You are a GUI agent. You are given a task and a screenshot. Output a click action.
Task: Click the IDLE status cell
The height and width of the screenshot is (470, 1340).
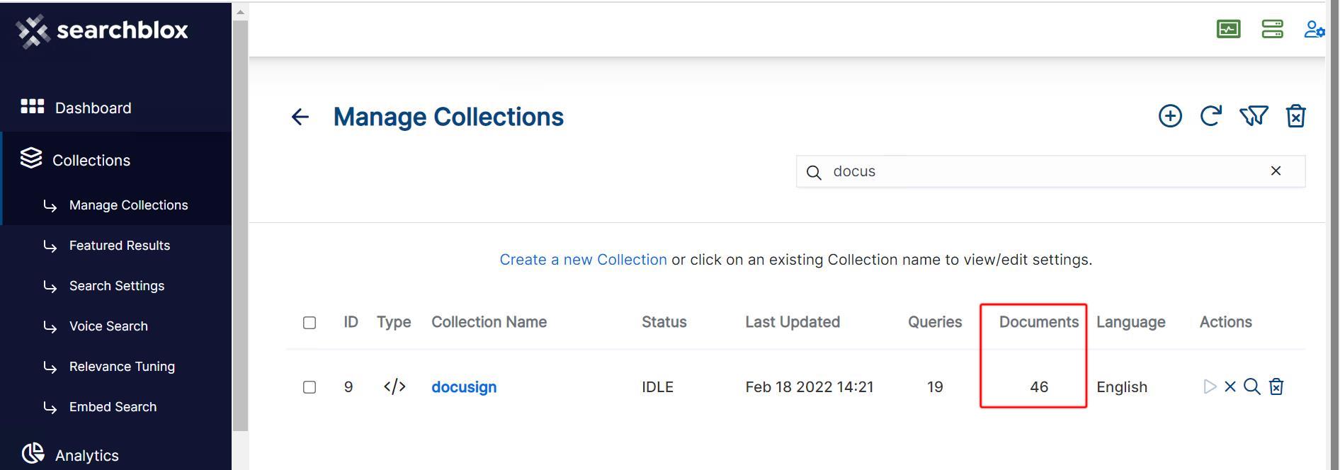[657, 387]
